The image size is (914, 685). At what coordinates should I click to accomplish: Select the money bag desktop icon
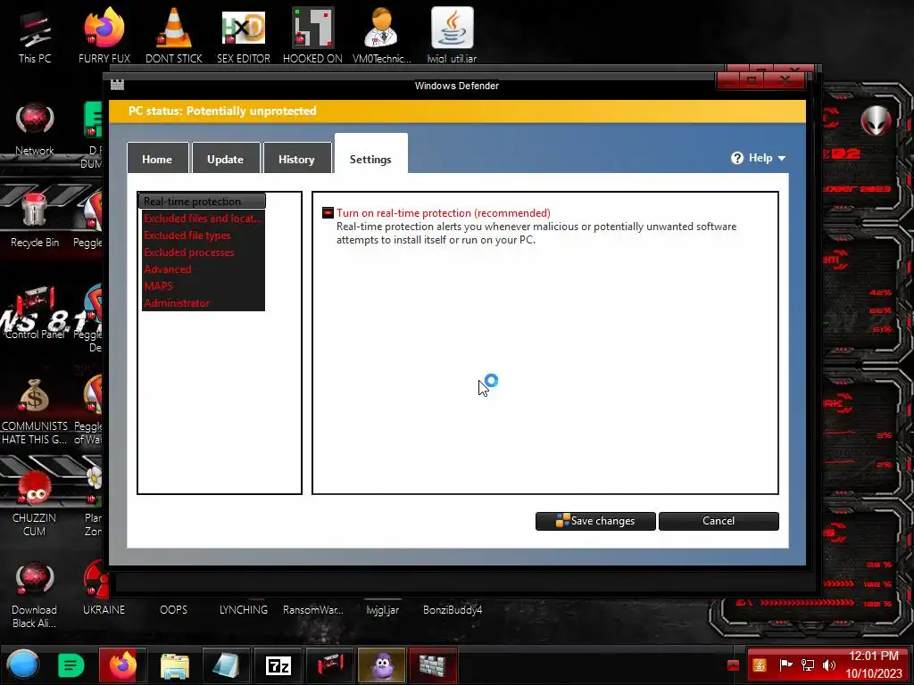pos(34,396)
